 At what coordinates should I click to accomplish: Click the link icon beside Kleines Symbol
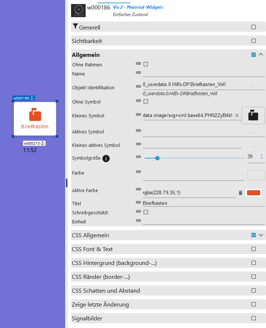(x=138, y=114)
